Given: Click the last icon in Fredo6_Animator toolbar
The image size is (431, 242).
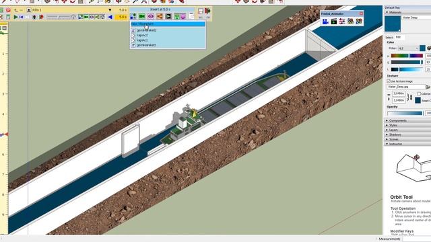Looking at the screenshot, I should click(x=359, y=21).
